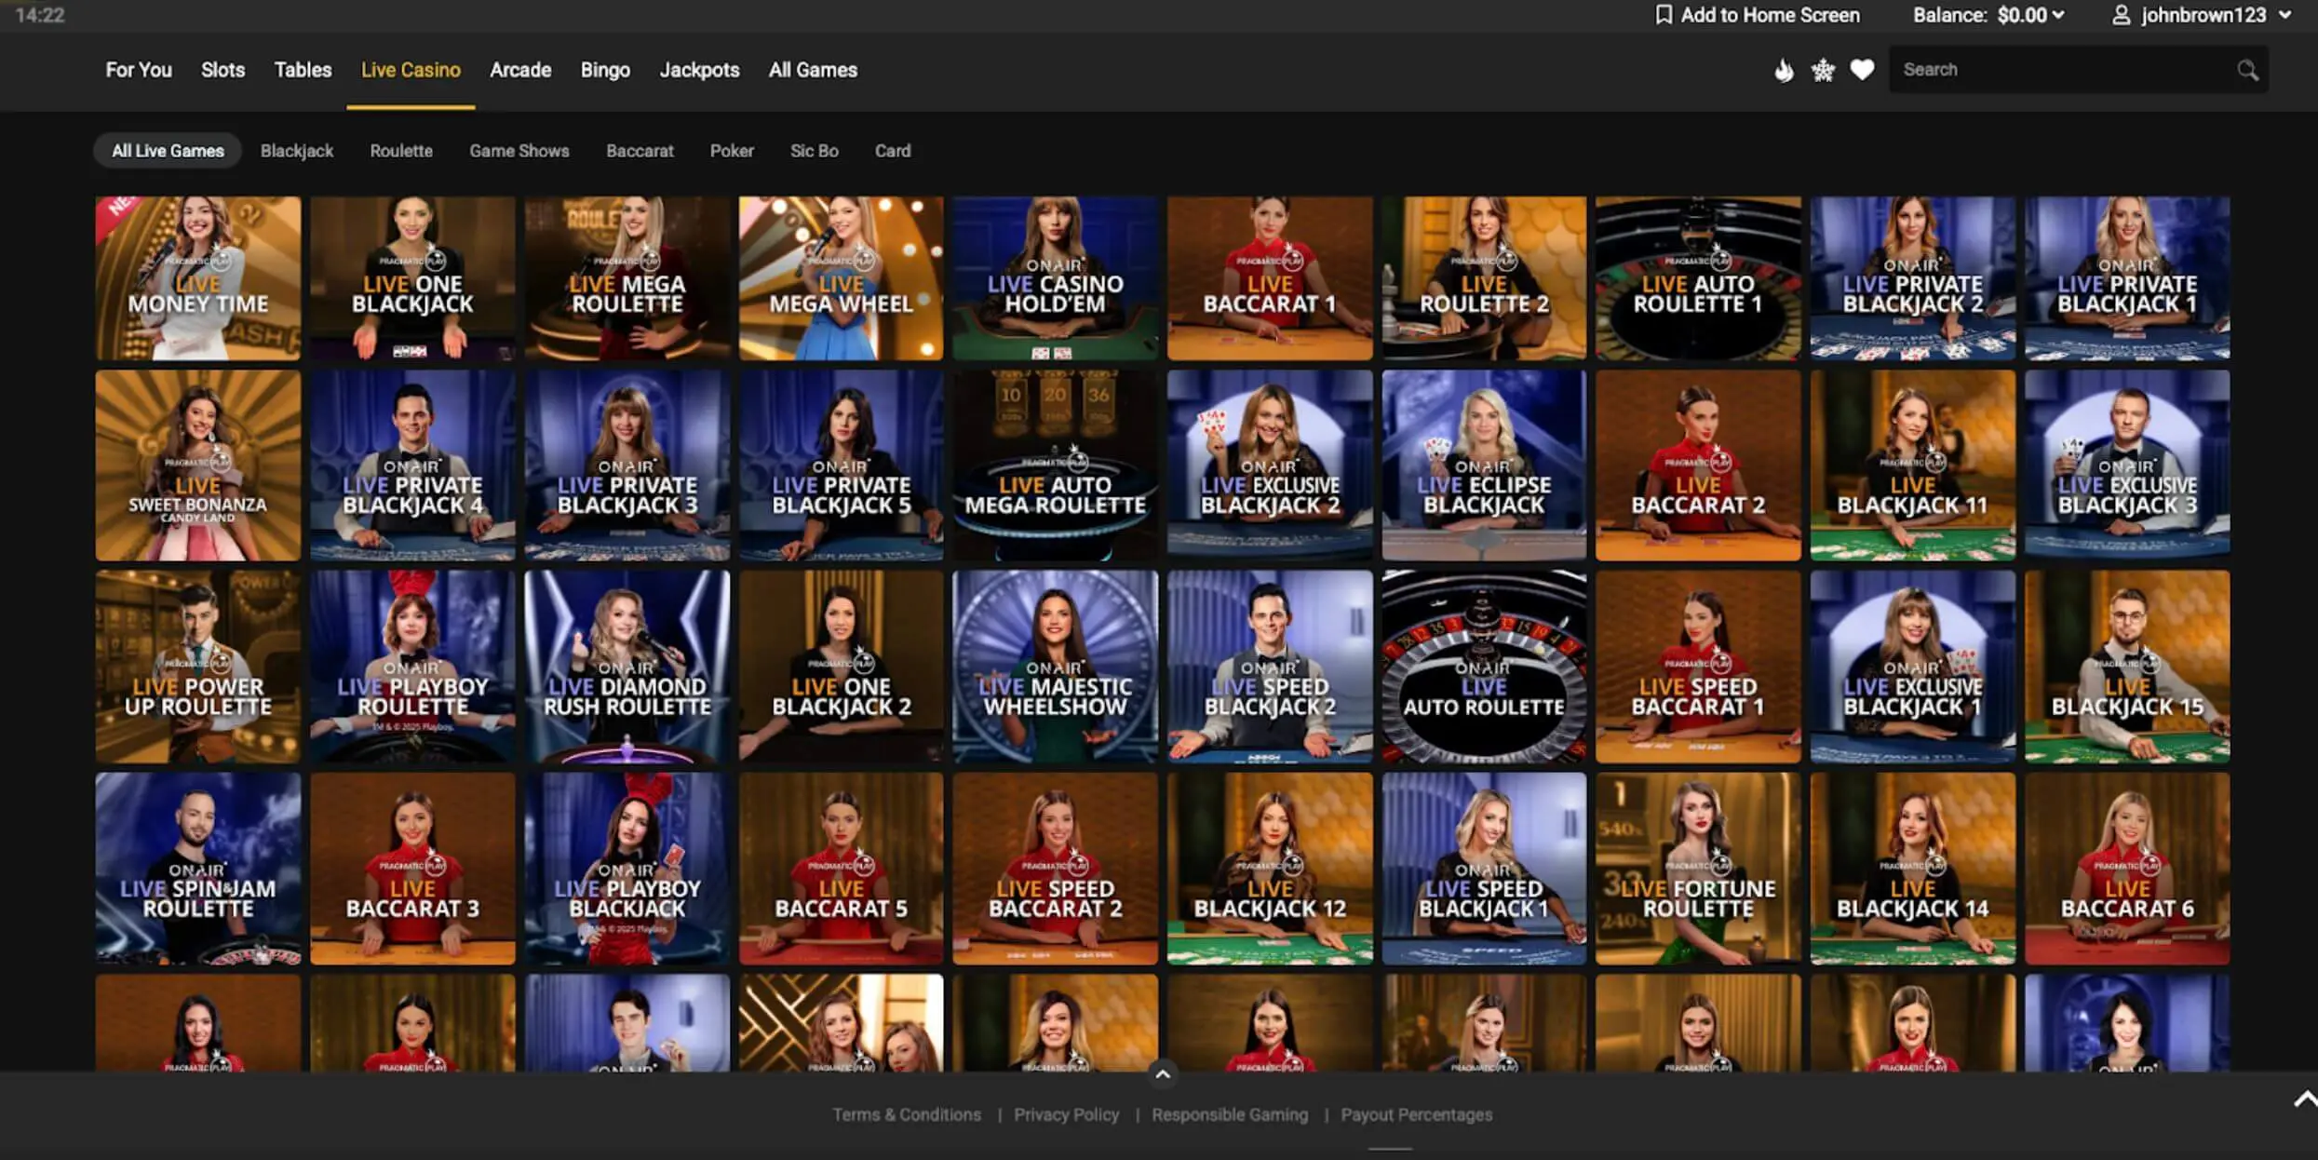
Task: Select the All Live Games filter pill
Action: point(168,151)
